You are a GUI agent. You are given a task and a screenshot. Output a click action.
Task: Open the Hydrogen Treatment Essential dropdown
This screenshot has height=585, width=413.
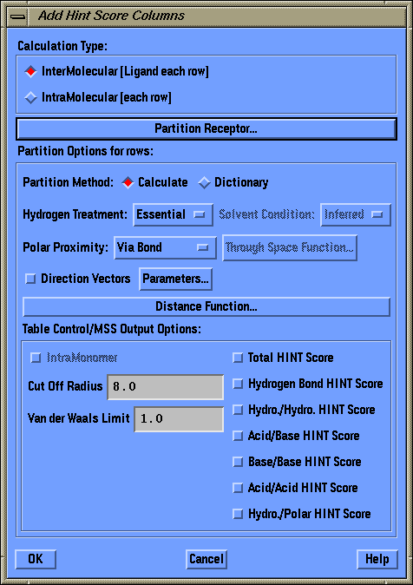click(174, 215)
